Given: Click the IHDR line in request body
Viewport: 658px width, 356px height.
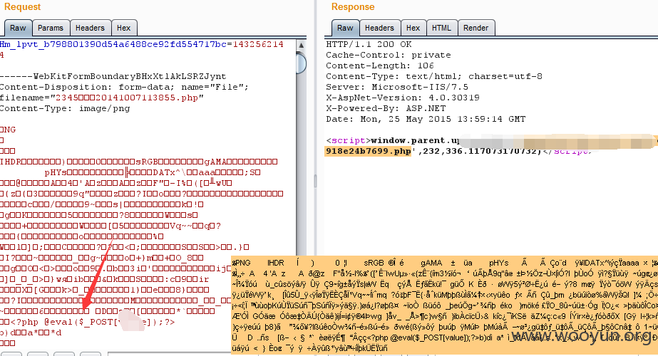Looking at the screenshot, I should pos(138,162).
